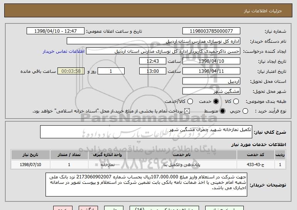Click the واحد اندازه گیری column header
Image resolution: width=297 pixels, height=210 pixels.
107,155
